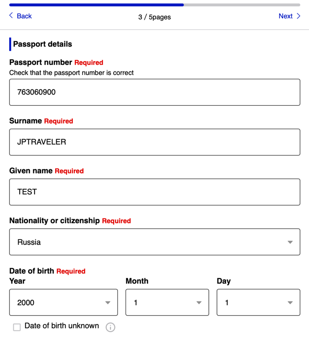Go to the previous page via Back text
The height and width of the screenshot is (337, 309).
[x=24, y=16]
